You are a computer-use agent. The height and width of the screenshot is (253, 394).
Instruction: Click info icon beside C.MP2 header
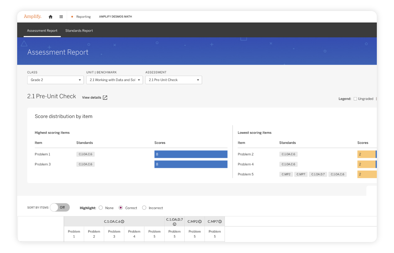[200, 222]
